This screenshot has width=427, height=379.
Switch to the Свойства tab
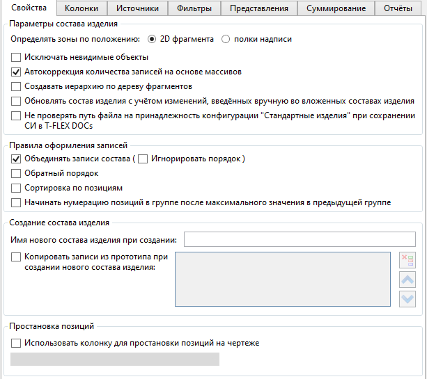point(29,8)
